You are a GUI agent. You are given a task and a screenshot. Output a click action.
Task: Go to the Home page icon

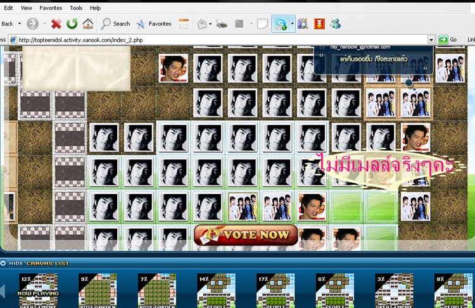point(88,23)
